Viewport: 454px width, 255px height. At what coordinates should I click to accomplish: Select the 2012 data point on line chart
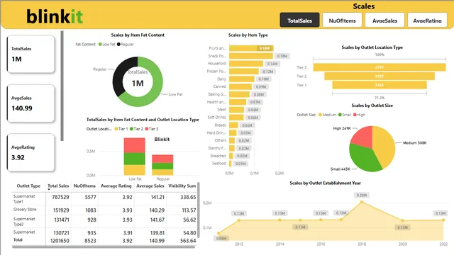(239, 220)
